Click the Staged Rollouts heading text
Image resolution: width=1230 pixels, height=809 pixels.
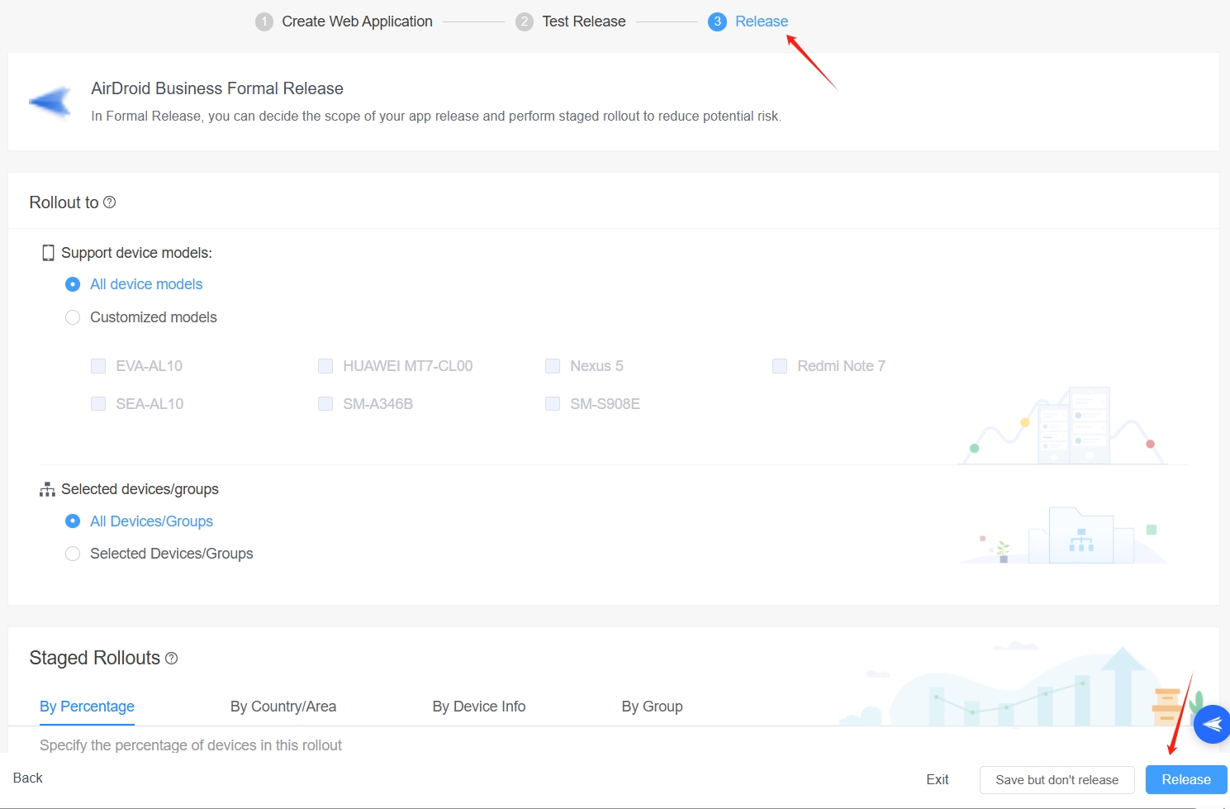95,658
